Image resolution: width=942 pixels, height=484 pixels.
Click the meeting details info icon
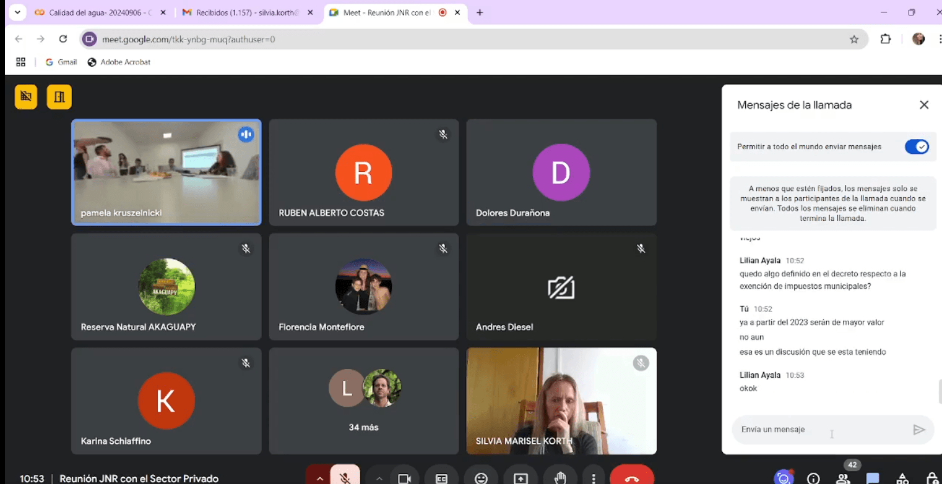click(x=813, y=478)
